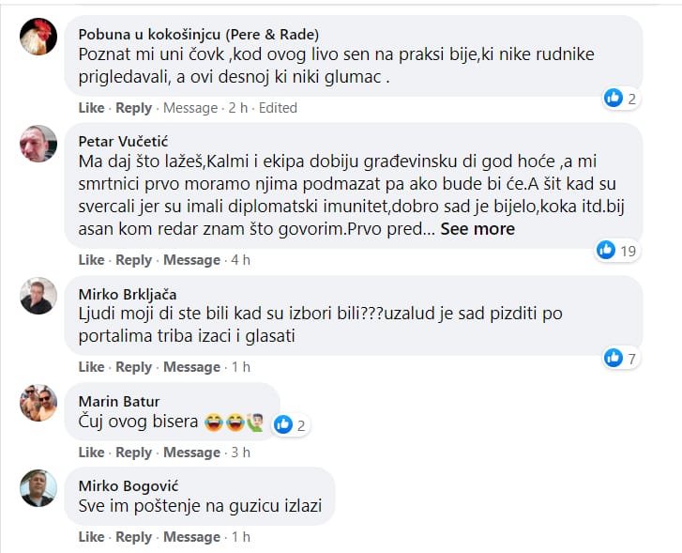Viewport: 682px width, 553px height.
Task: Click Mirko Bogović's avatar image
Action: click(39, 487)
